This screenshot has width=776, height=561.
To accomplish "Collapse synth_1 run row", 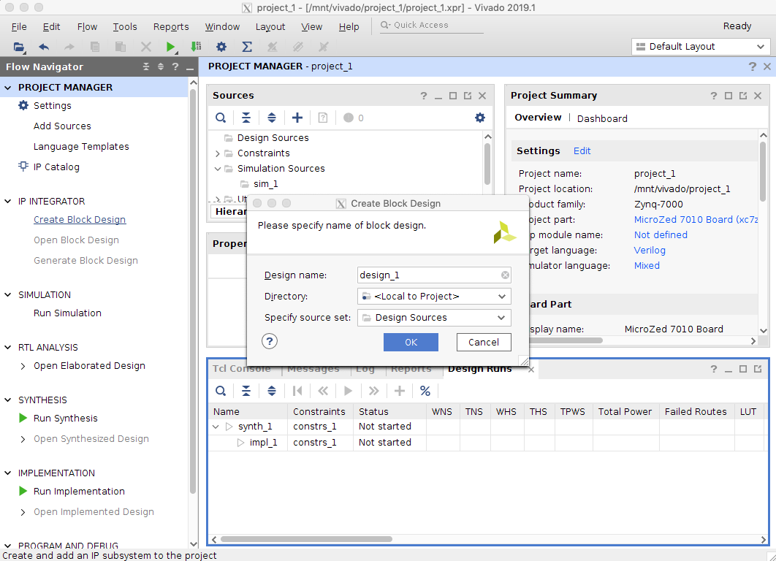I will pos(216,427).
